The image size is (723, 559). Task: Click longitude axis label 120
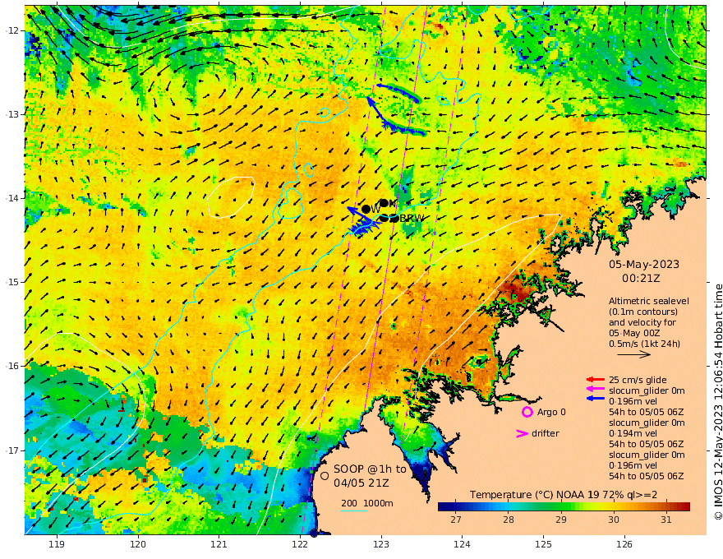coord(138,544)
